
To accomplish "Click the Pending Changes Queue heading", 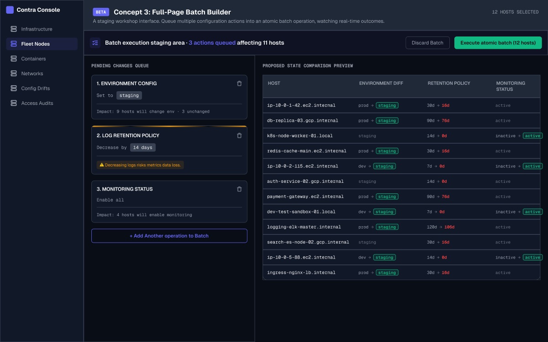I will tap(120, 66).
